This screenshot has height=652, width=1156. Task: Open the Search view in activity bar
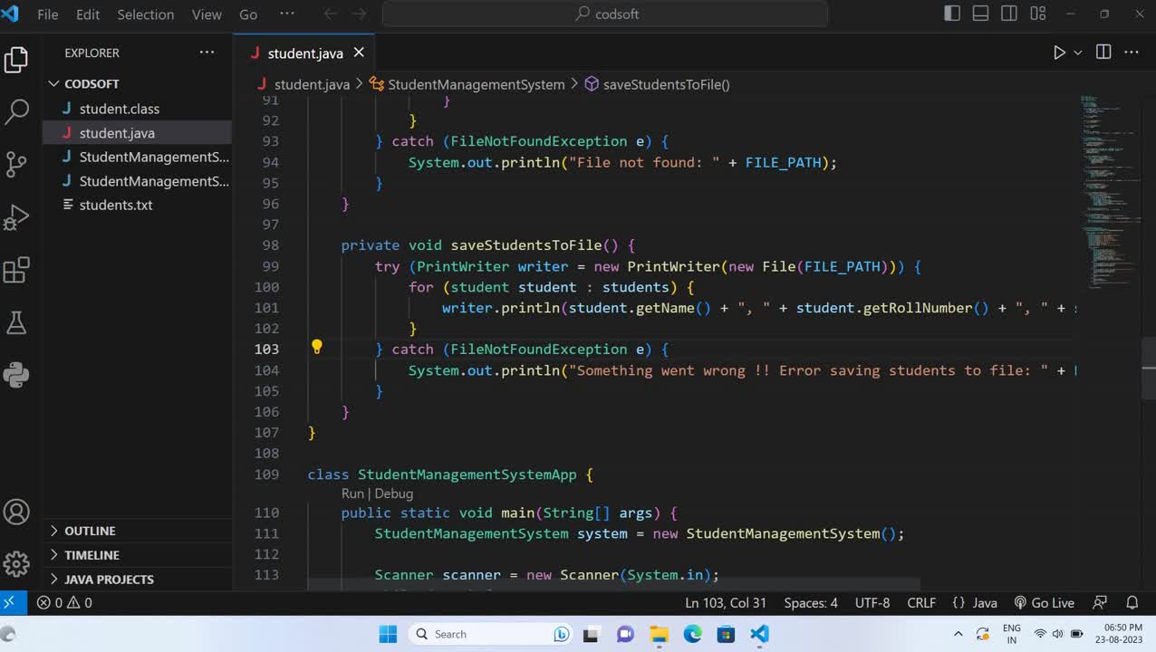(16, 112)
